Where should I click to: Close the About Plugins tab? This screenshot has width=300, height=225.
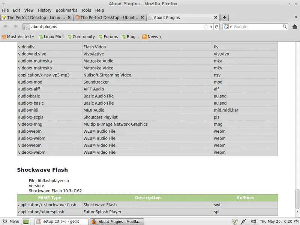[x=216, y=17]
